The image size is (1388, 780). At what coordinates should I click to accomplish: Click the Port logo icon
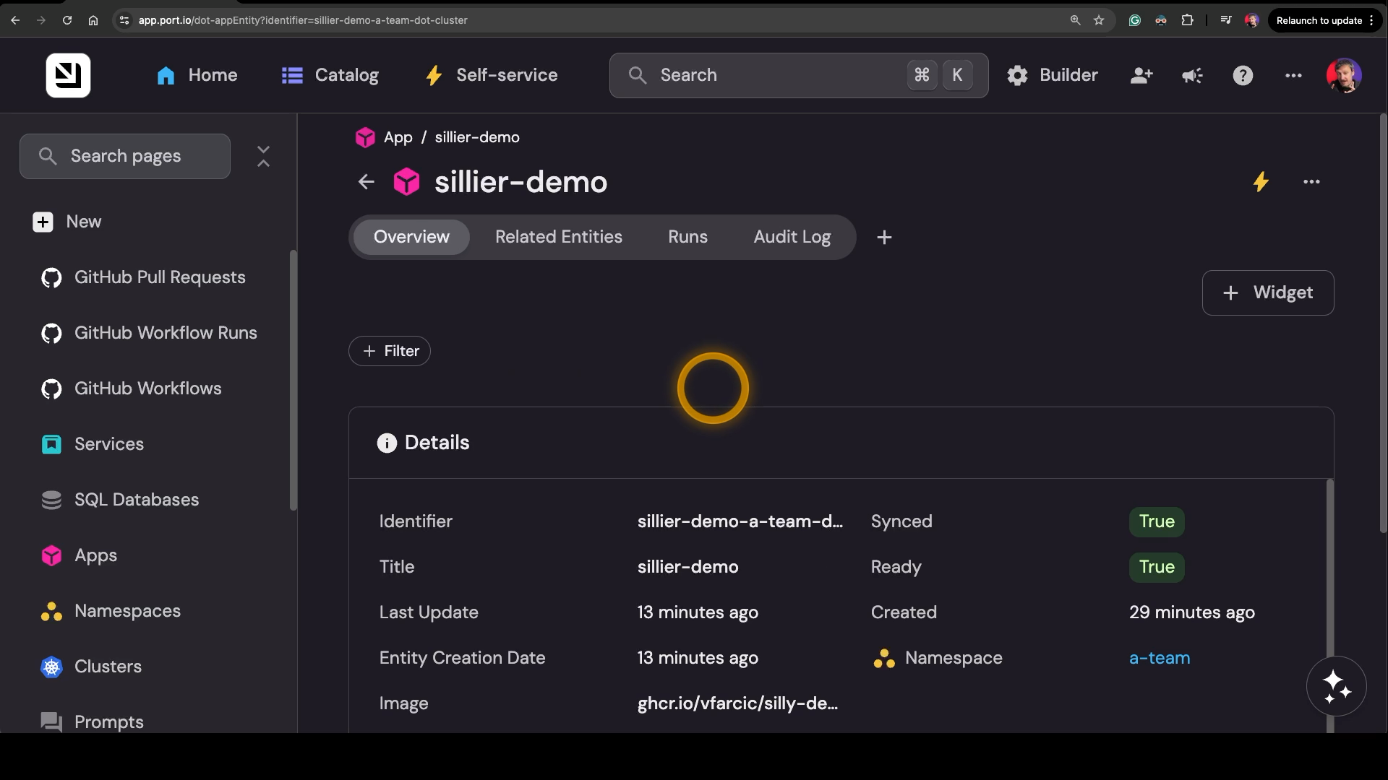(68, 75)
